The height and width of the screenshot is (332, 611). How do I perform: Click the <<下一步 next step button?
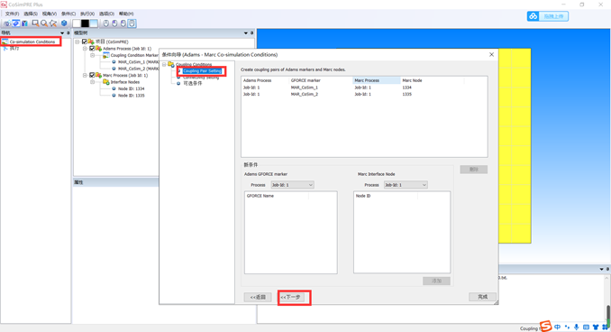tap(291, 298)
